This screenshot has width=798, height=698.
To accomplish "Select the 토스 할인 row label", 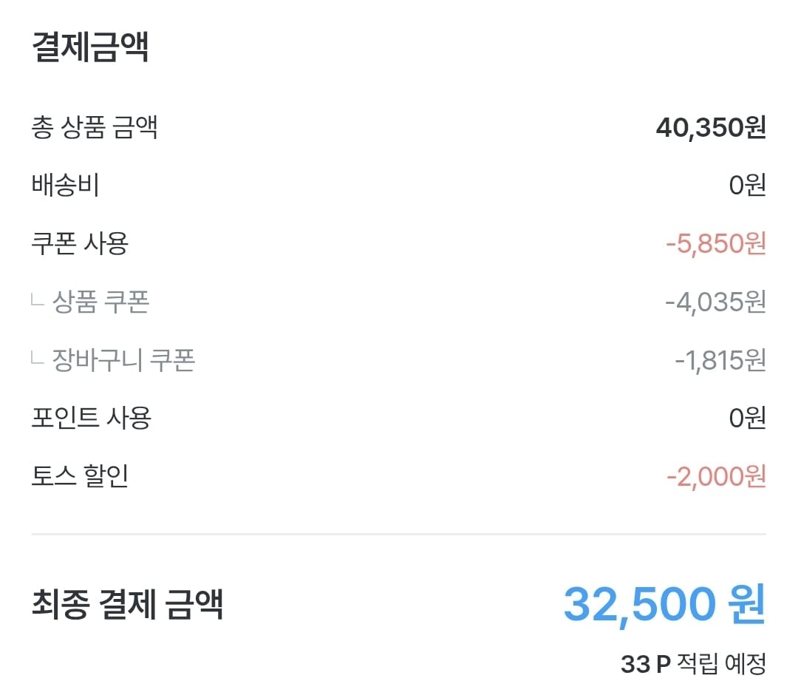I will click(x=80, y=475).
